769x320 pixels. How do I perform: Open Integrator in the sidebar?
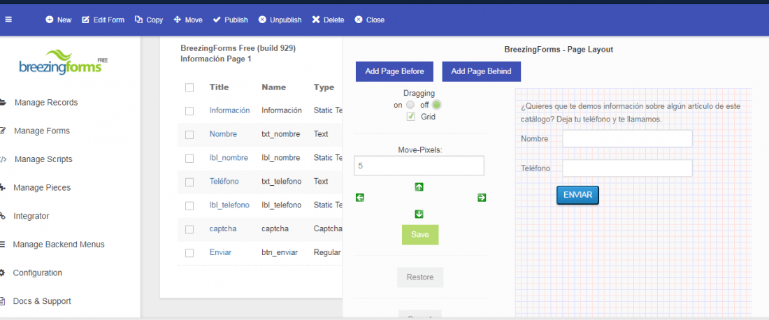click(31, 216)
